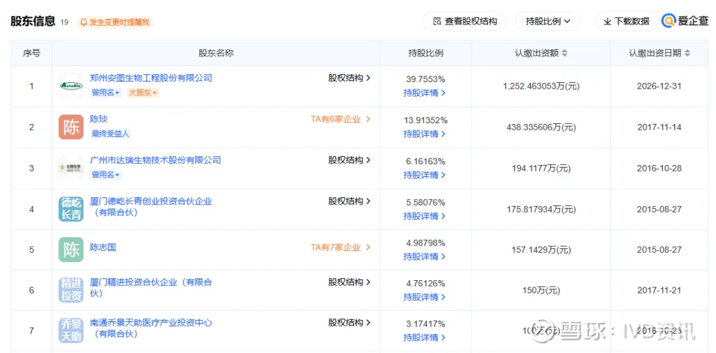This screenshot has height=353, width=716.
Task: Open 股权结构 for 厦门精进投资合伙企业
Action: [349, 282]
